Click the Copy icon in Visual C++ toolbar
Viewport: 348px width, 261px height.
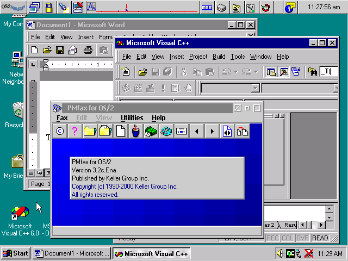[197, 72]
